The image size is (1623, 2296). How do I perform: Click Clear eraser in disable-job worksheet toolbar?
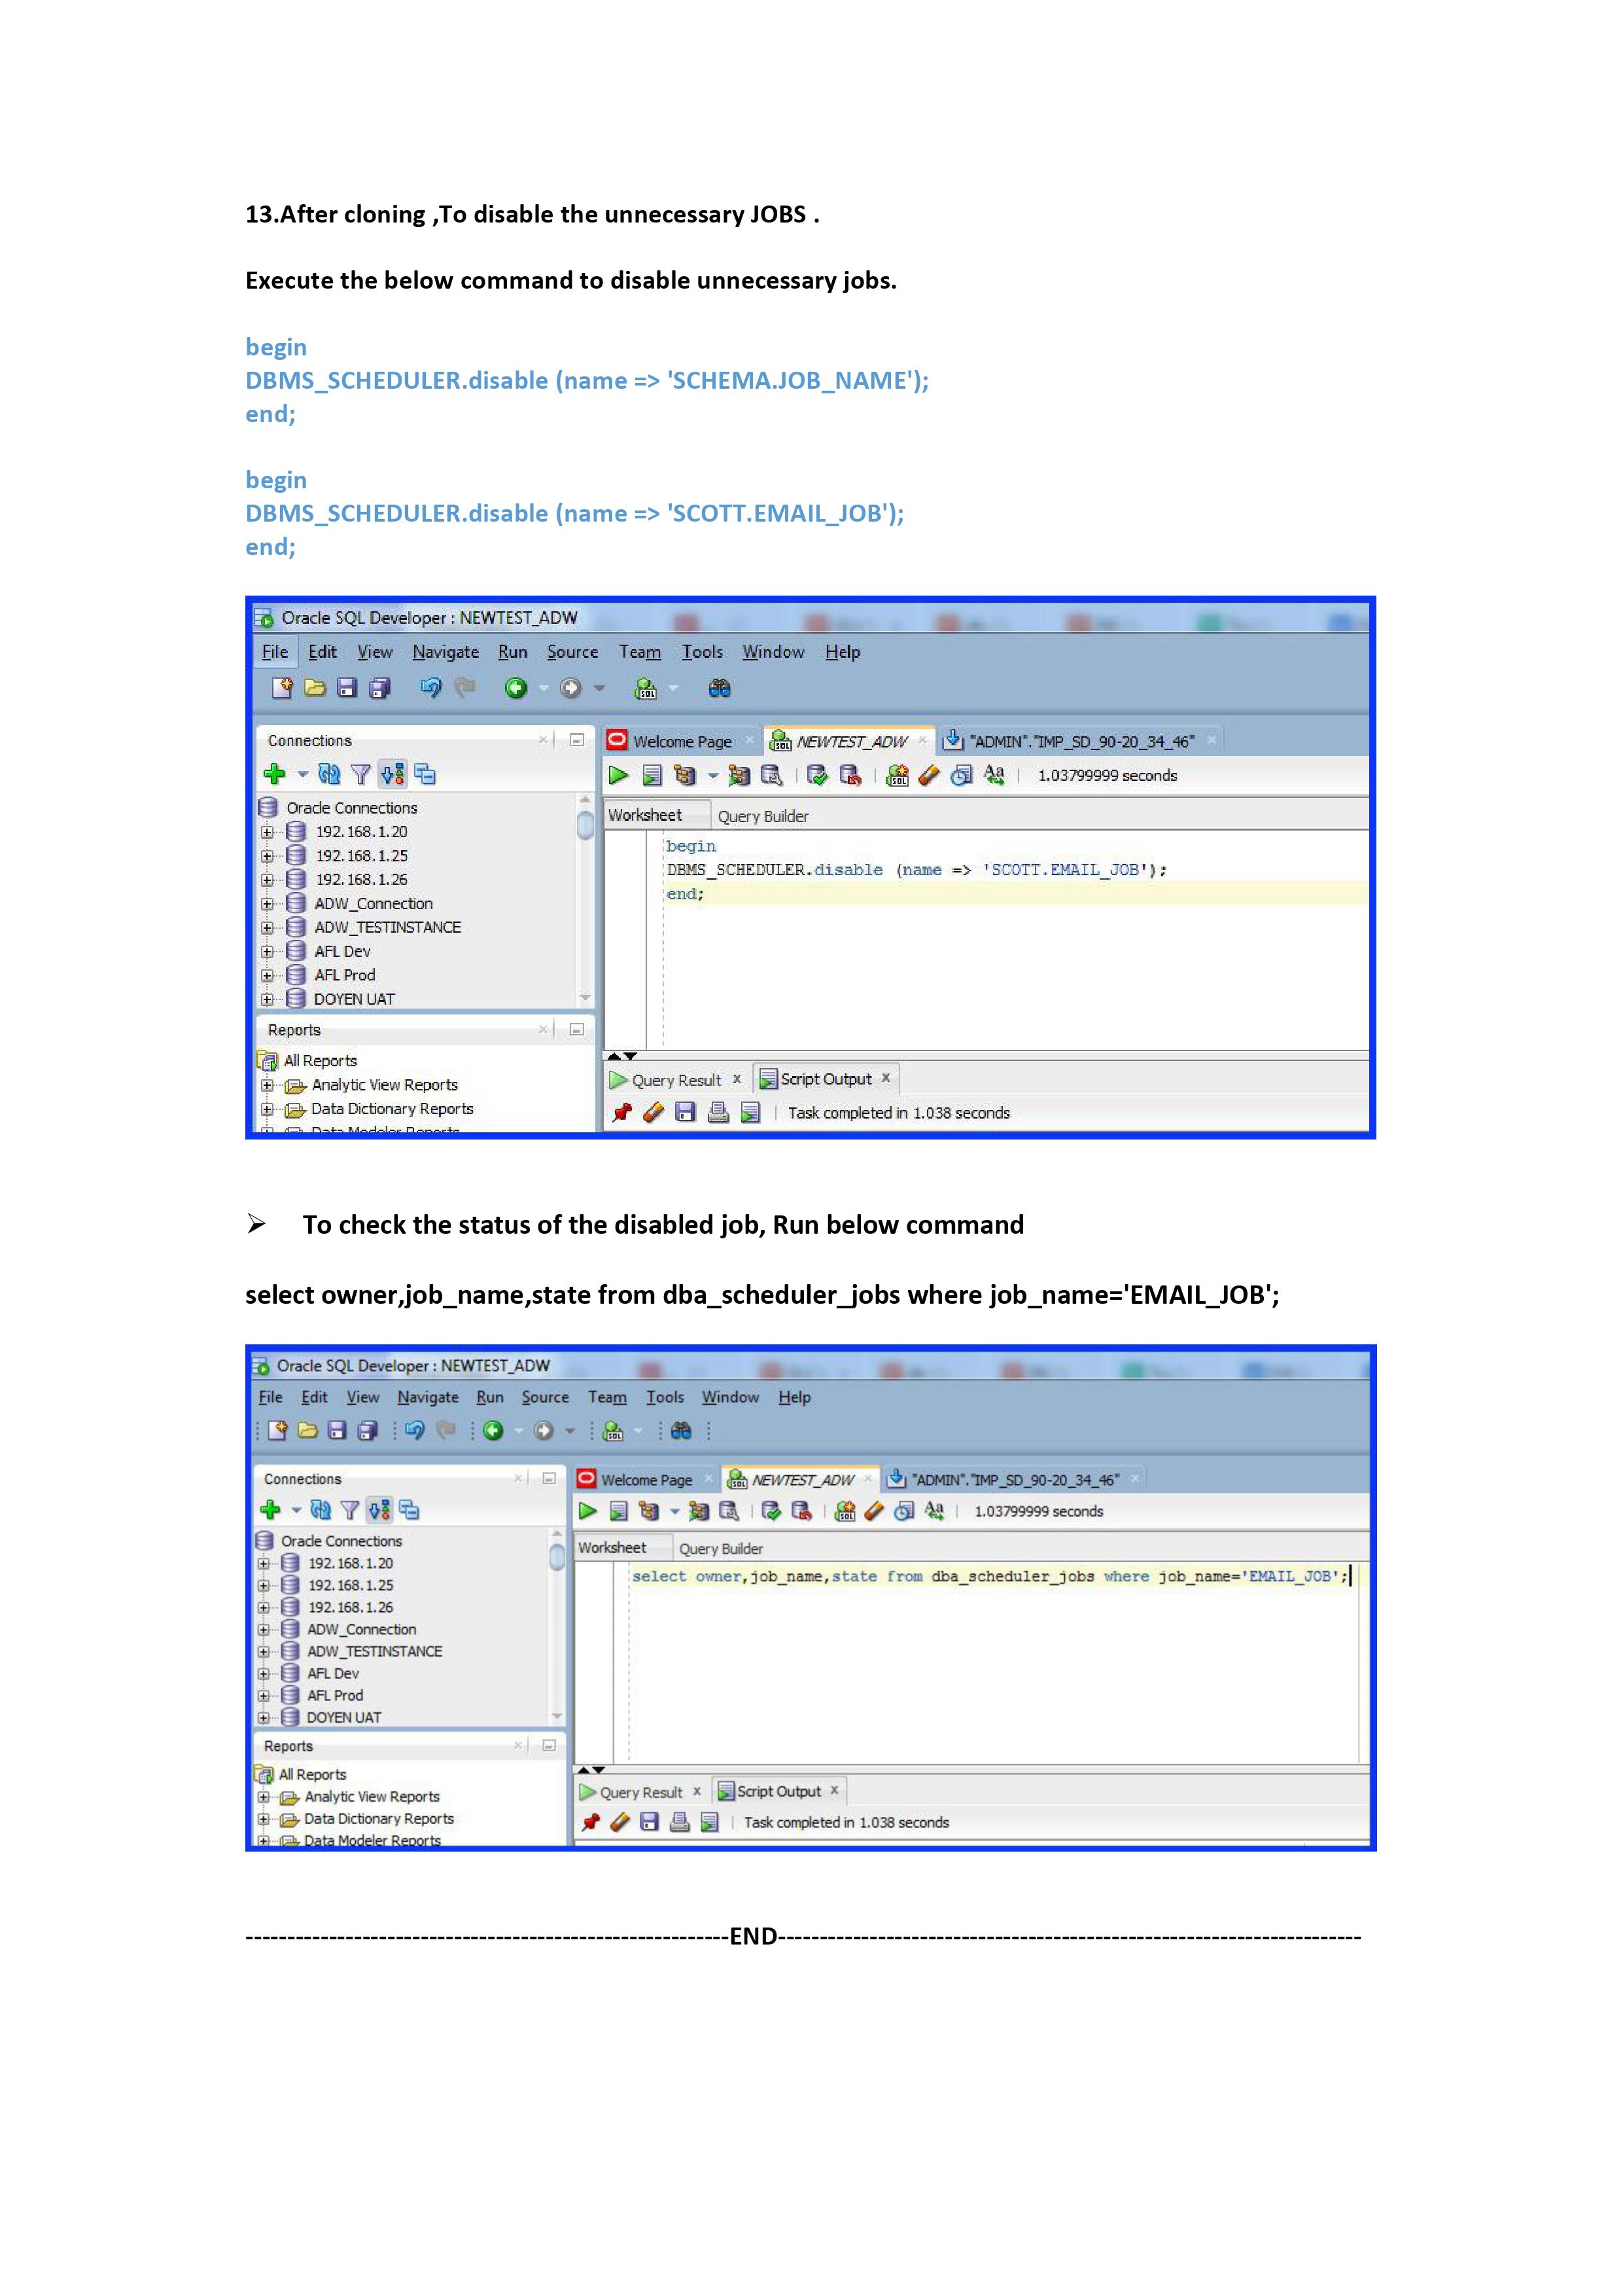click(930, 775)
